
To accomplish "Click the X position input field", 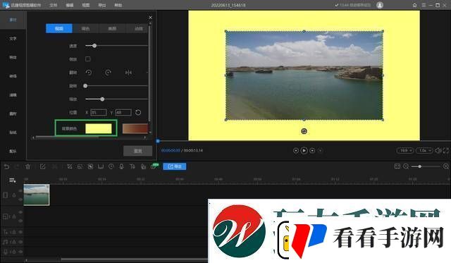I will click(99, 112).
